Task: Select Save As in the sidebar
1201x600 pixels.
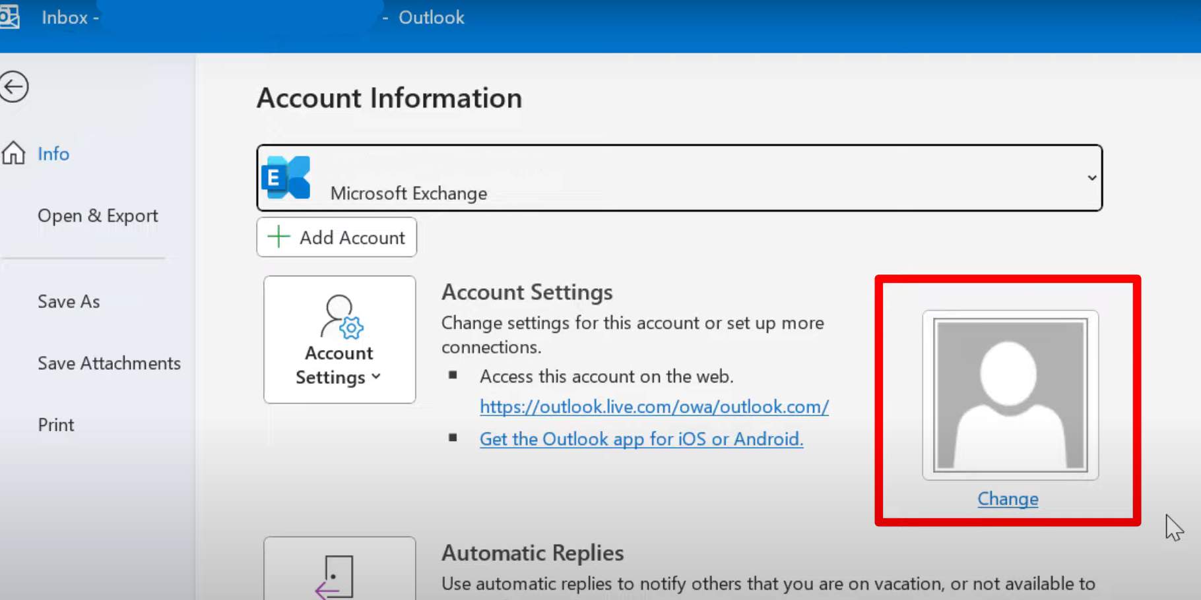Action: (68, 301)
